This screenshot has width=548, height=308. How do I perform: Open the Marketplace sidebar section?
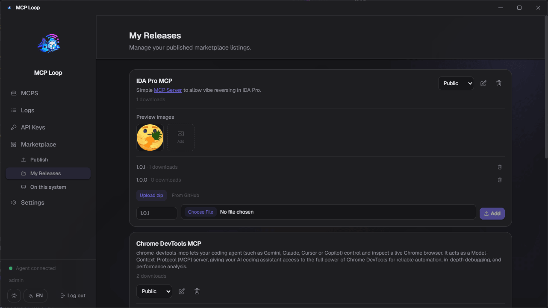click(x=48, y=144)
